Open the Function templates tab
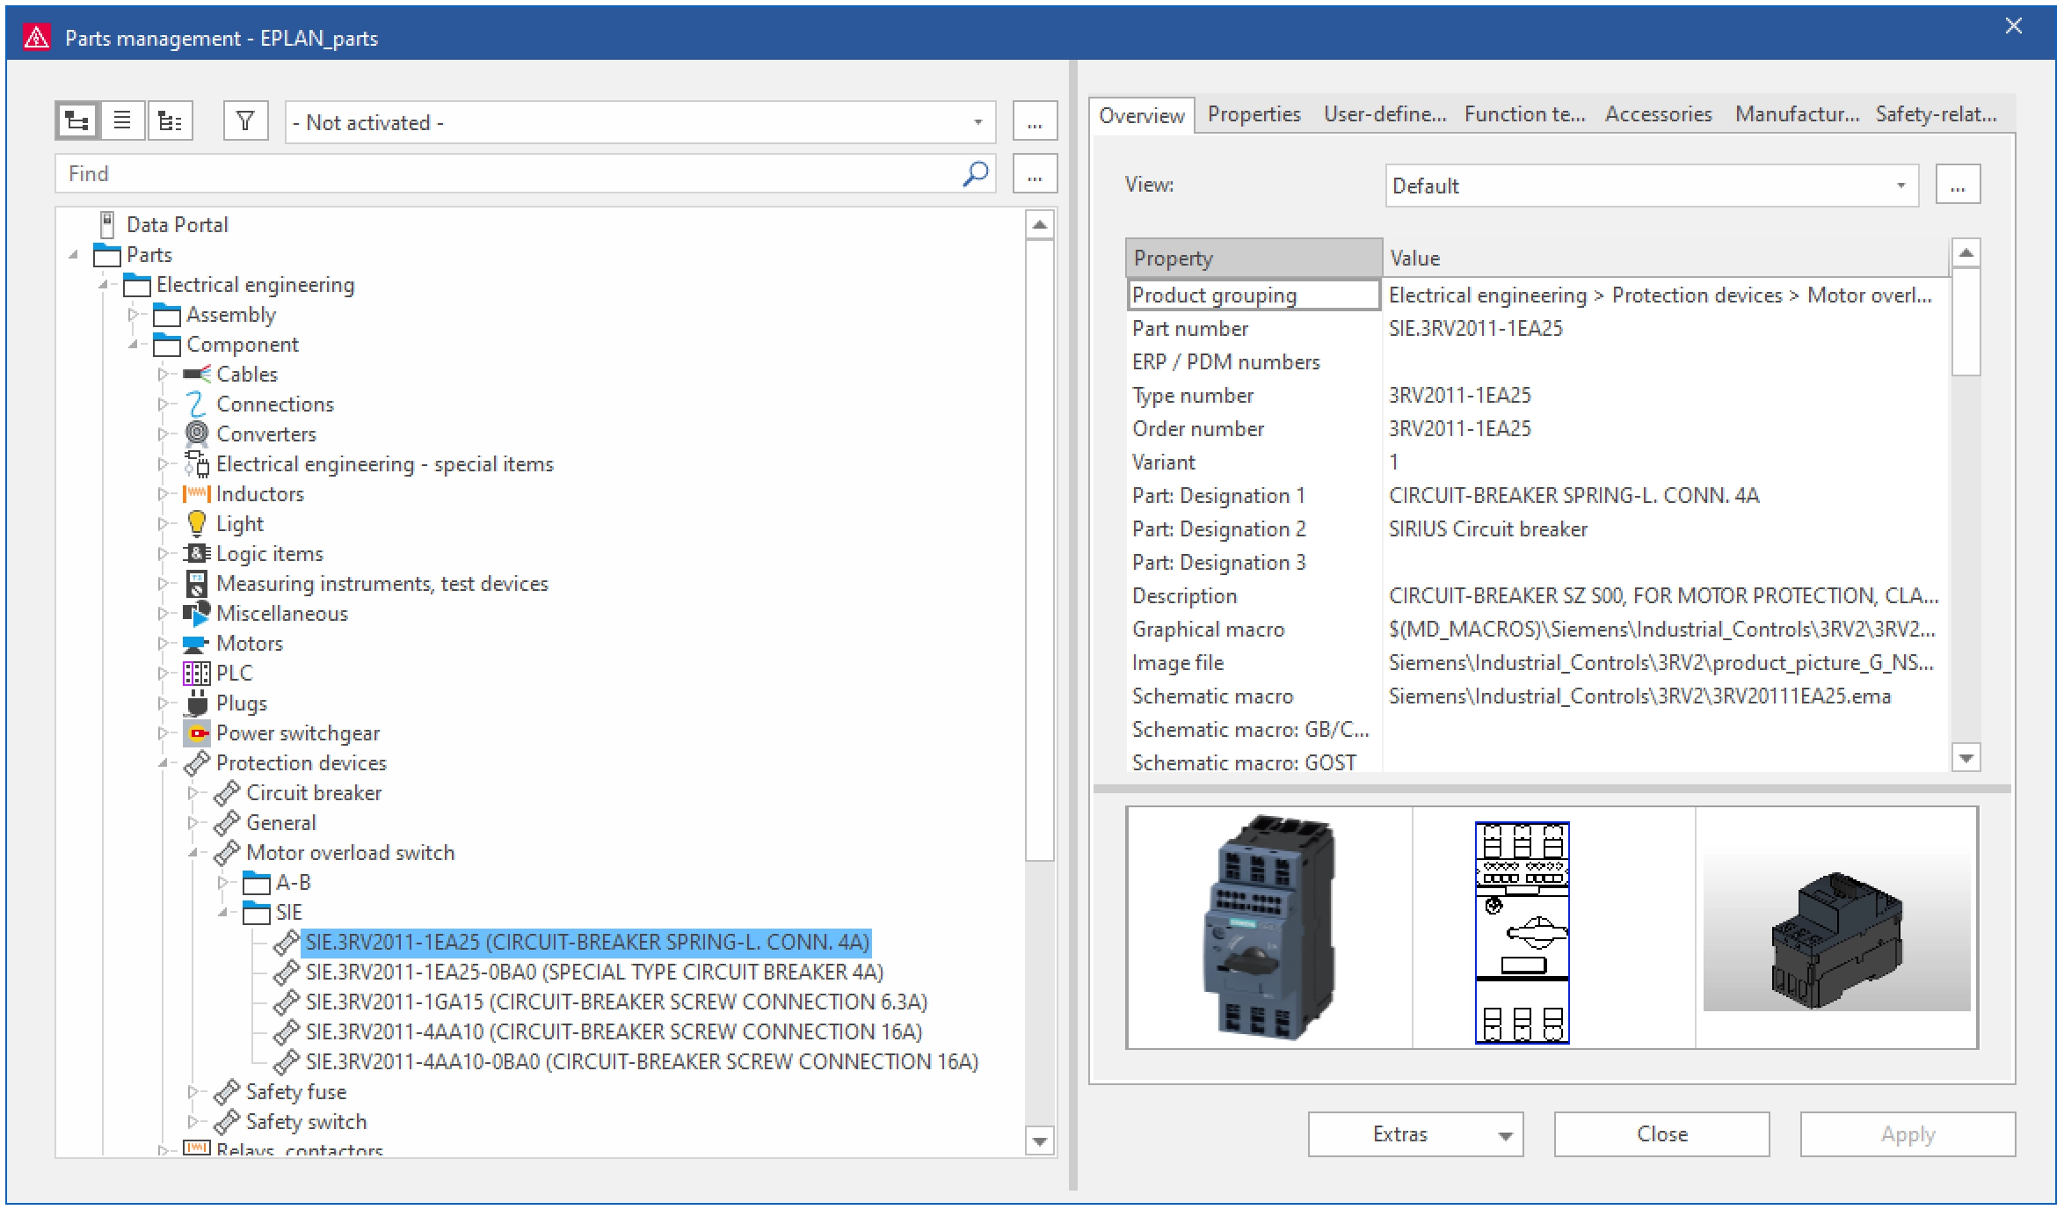Viewport: 2064px width, 1217px height. [1524, 113]
